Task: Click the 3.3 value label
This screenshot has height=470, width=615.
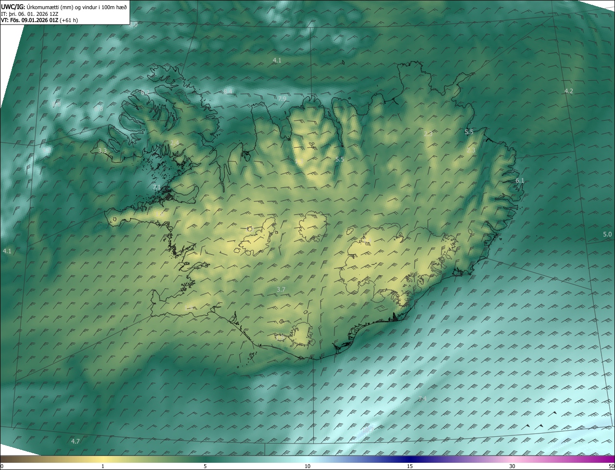Action: click(102, 151)
